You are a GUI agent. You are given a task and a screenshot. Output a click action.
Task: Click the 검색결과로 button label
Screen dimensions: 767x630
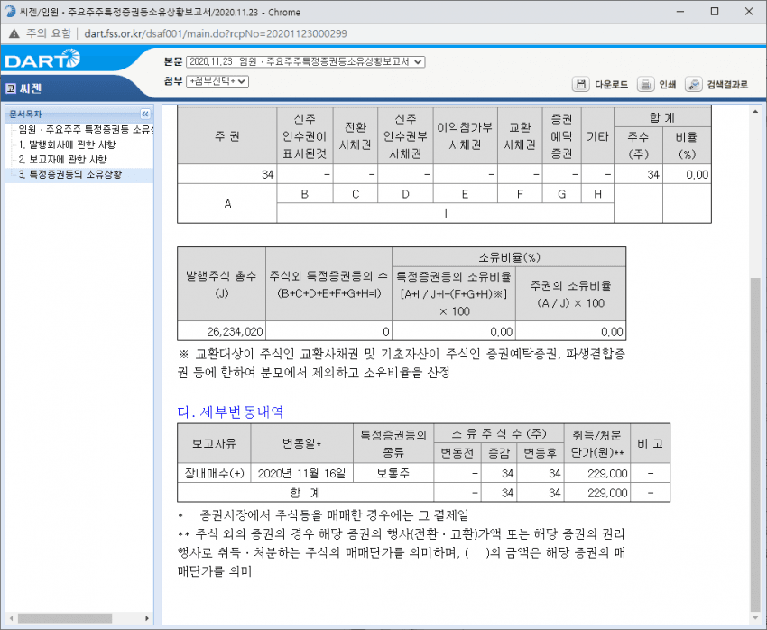pyautogui.click(x=727, y=85)
